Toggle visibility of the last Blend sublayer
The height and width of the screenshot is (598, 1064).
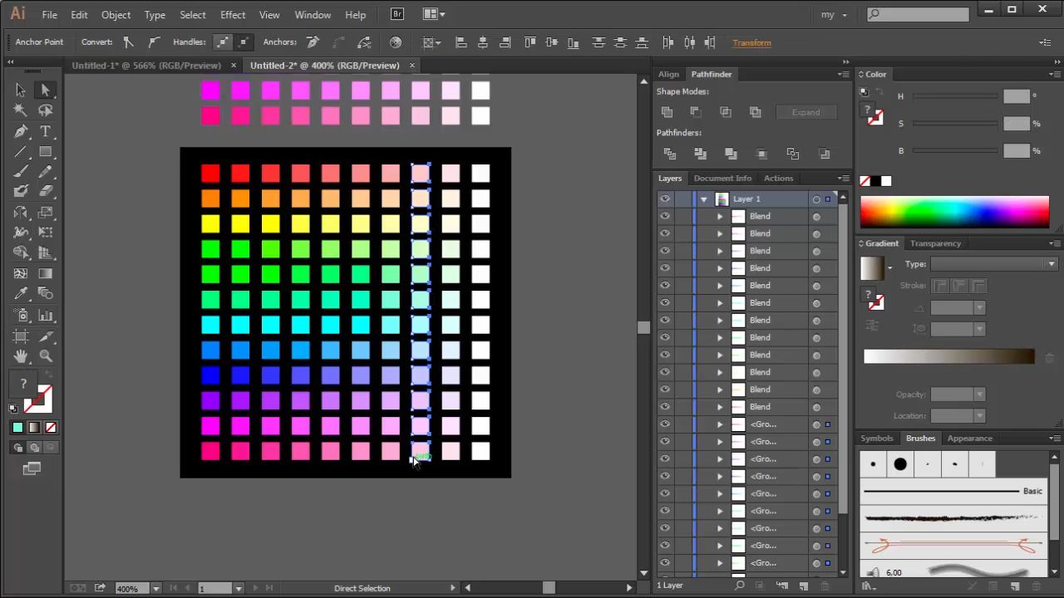point(665,407)
